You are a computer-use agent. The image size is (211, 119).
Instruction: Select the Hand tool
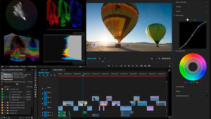tap(35, 94)
